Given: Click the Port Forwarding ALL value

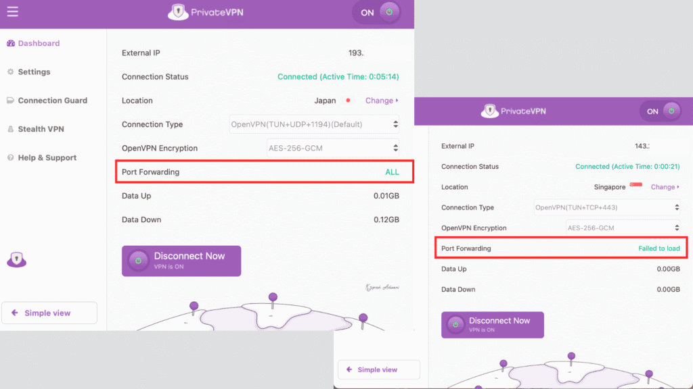Looking at the screenshot, I should click(x=392, y=172).
